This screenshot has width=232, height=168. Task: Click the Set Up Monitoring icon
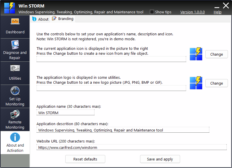15,91
